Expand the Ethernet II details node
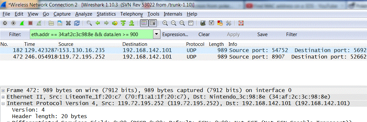Viewport: 367px width, 122px height. (3, 97)
